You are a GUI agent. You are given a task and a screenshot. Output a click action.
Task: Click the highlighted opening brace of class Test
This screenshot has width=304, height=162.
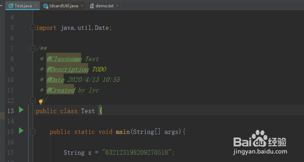coord(101,111)
